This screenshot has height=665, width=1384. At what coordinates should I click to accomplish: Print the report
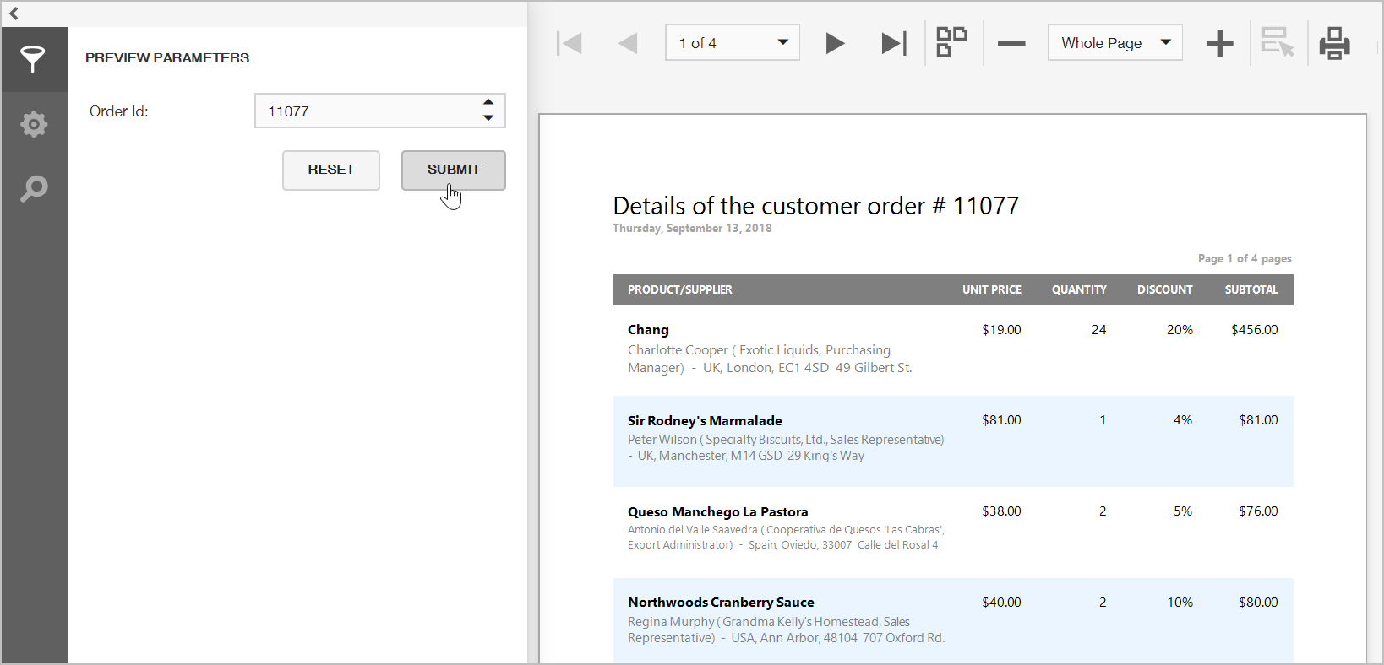click(x=1334, y=43)
